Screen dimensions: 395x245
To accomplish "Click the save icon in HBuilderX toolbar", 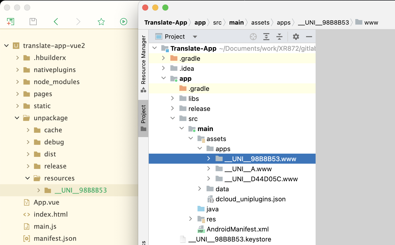I will point(33,22).
